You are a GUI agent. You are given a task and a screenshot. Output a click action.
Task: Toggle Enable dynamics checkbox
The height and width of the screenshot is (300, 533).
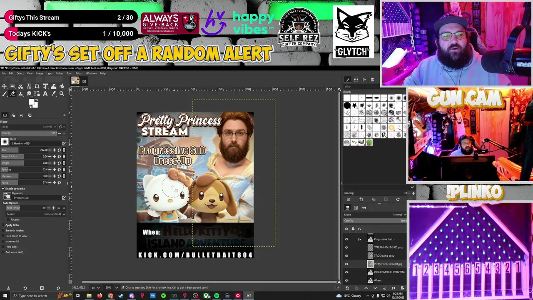3,189
